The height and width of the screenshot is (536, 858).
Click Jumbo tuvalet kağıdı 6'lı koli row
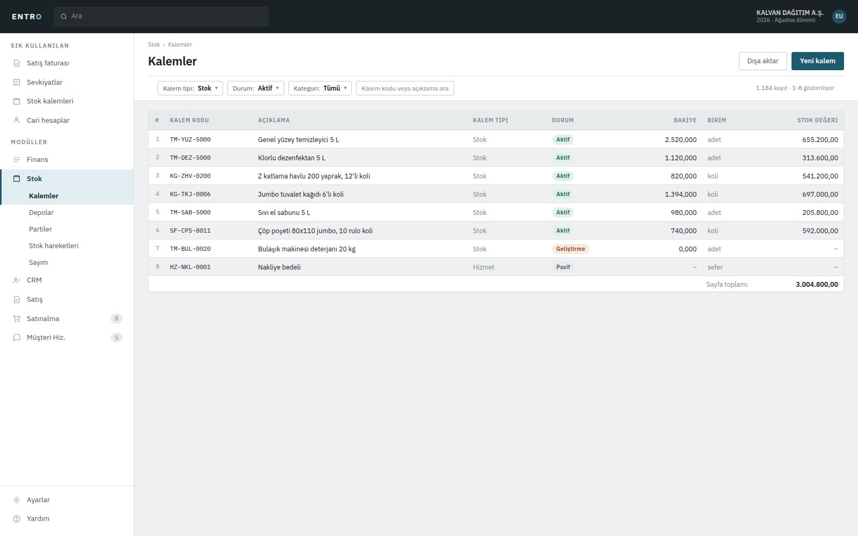496,194
